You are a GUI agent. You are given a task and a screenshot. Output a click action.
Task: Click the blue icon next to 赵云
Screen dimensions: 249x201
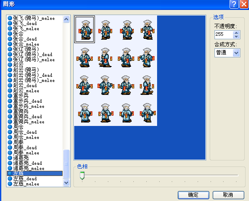point(10,65)
